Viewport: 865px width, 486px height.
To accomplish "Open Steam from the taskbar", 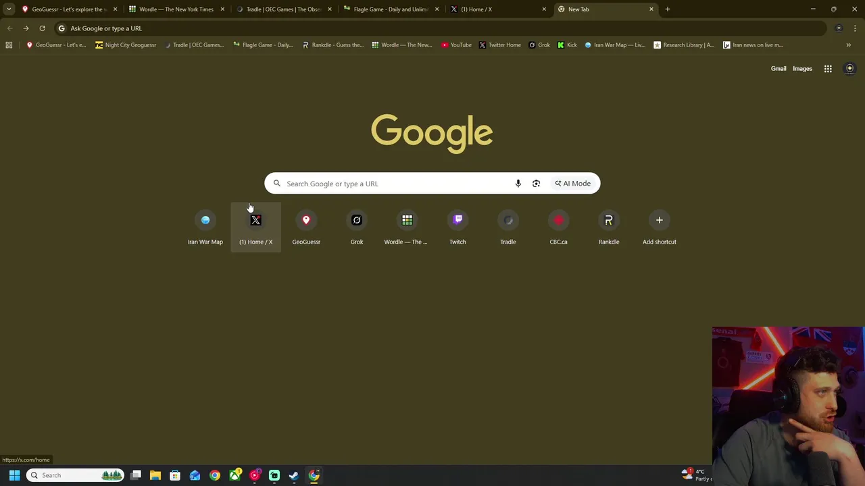I will tap(294, 475).
